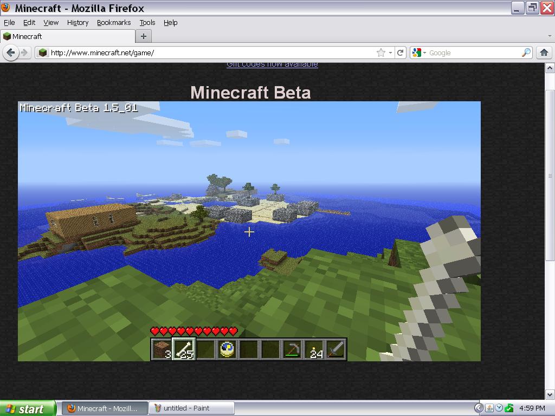The height and width of the screenshot is (416, 555).
Task: Select the empty third hotbar slot
Action: tap(205, 349)
